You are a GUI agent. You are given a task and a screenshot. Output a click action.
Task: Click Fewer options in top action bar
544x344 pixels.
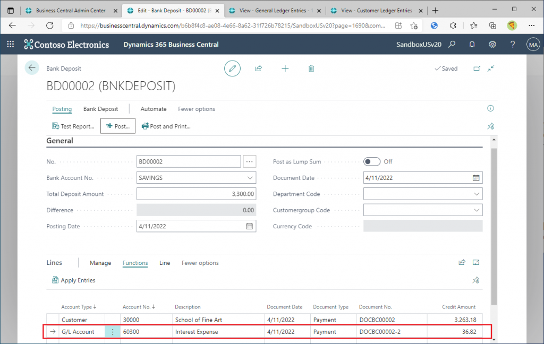coord(197,109)
